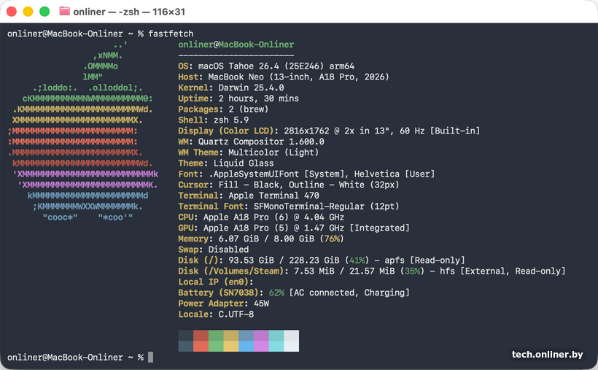
Task: Click the brighter magenta palette swatch
Action: coord(261,347)
